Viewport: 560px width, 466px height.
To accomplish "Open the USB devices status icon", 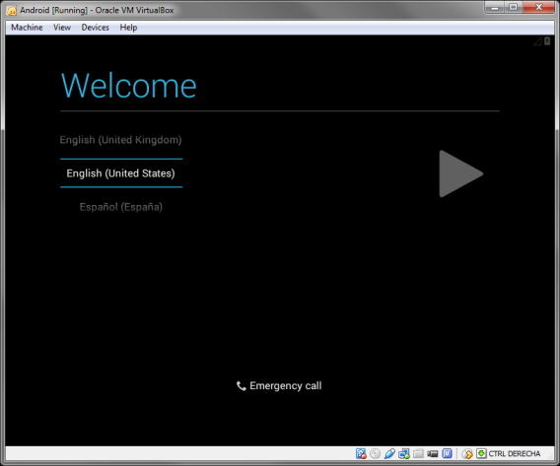I will tap(389, 453).
